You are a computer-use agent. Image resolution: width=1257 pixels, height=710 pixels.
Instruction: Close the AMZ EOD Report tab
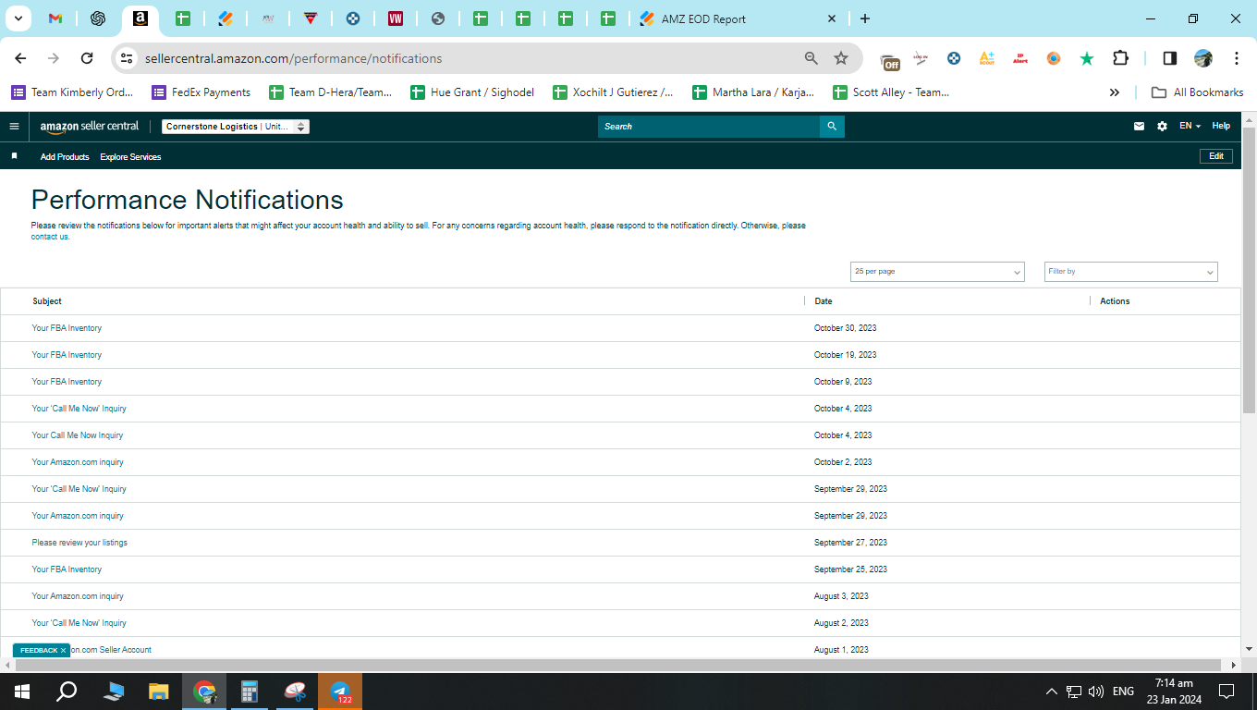pos(832,18)
